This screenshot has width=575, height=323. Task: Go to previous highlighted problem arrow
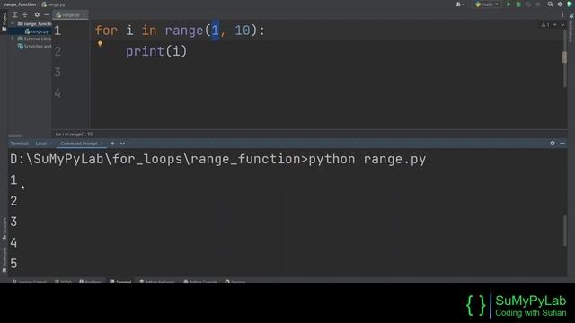555,25
